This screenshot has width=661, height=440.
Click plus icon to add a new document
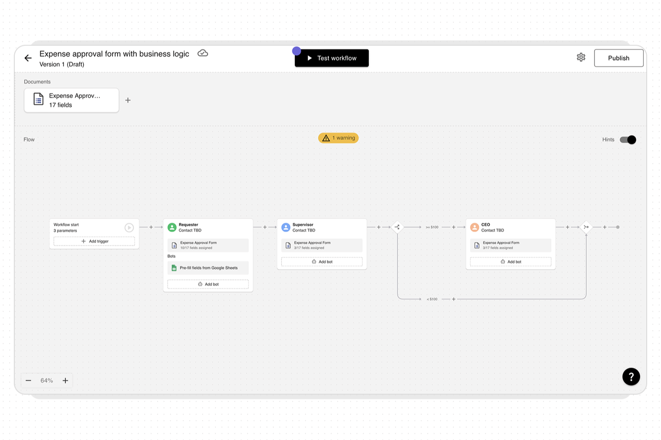coord(128,100)
